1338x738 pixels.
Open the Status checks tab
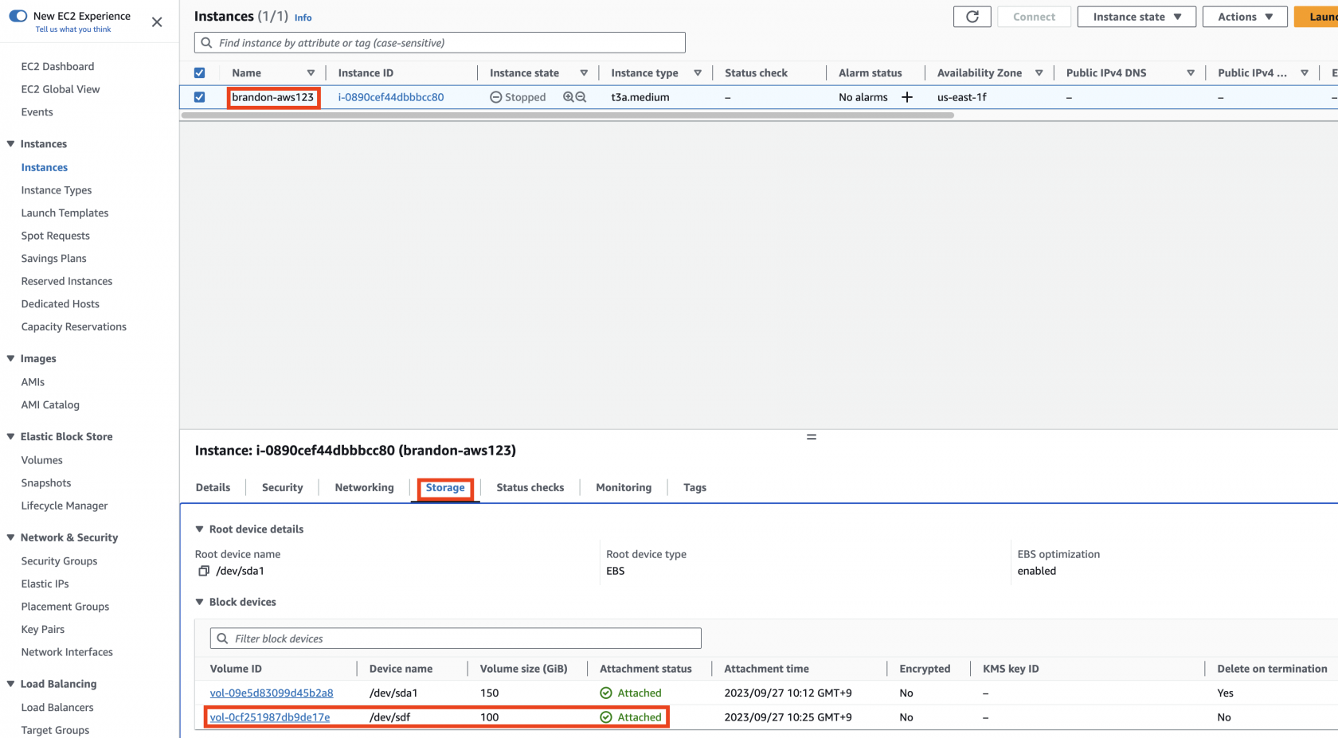click(x=530, y=487)
